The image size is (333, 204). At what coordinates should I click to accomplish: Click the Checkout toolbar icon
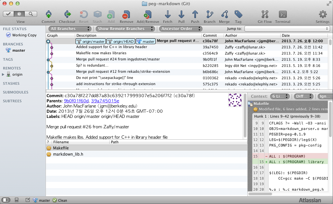67,14
